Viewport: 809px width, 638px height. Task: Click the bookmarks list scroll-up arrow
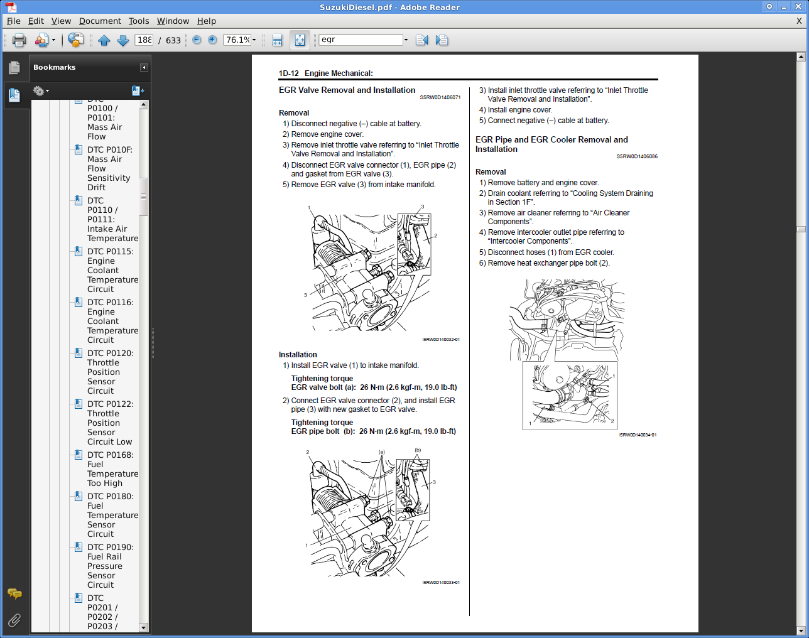[x=144, y=104]
